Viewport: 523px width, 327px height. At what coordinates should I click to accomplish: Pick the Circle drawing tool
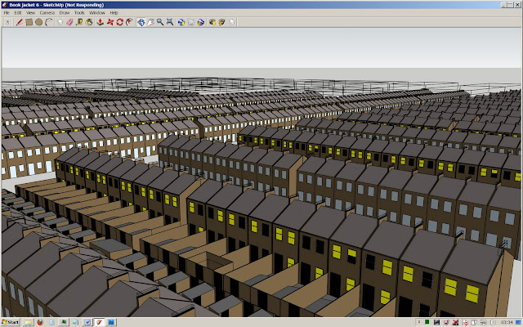click(38, 22)
